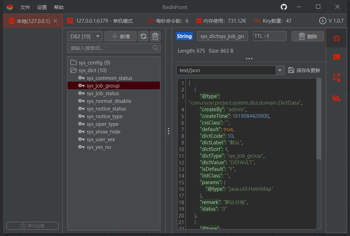The height and width of the screenshot is (236, 350).
Task: Open the 设置 menu
Action: pyautogui.click(x=42, y=7)
